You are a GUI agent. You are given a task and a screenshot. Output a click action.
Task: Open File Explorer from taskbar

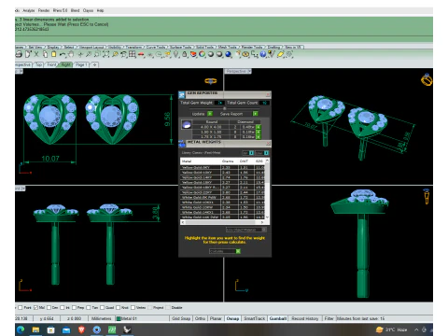coord(35,329)
